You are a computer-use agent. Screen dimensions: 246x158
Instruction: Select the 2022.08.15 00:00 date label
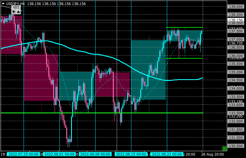coord(131,154)
